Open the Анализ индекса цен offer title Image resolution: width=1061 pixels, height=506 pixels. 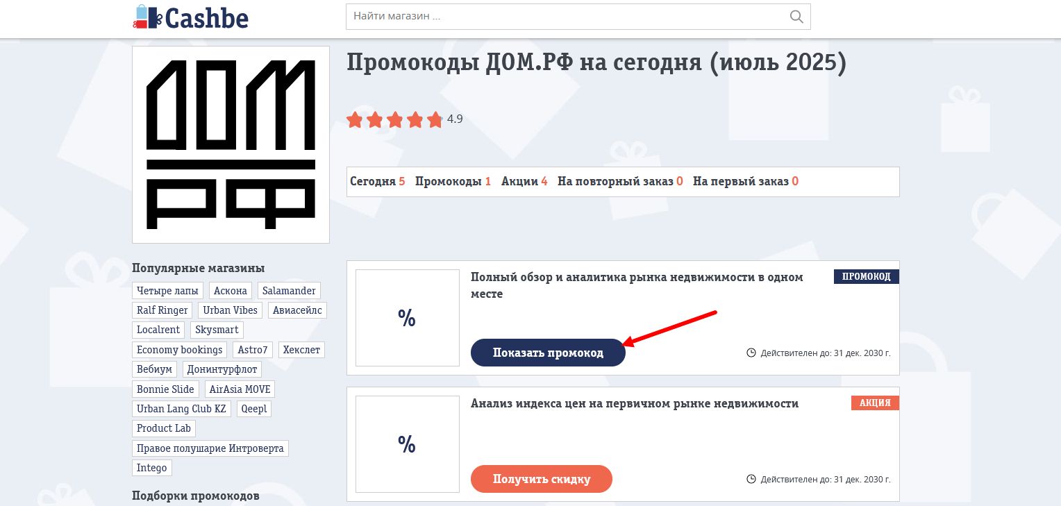[635, 403]
